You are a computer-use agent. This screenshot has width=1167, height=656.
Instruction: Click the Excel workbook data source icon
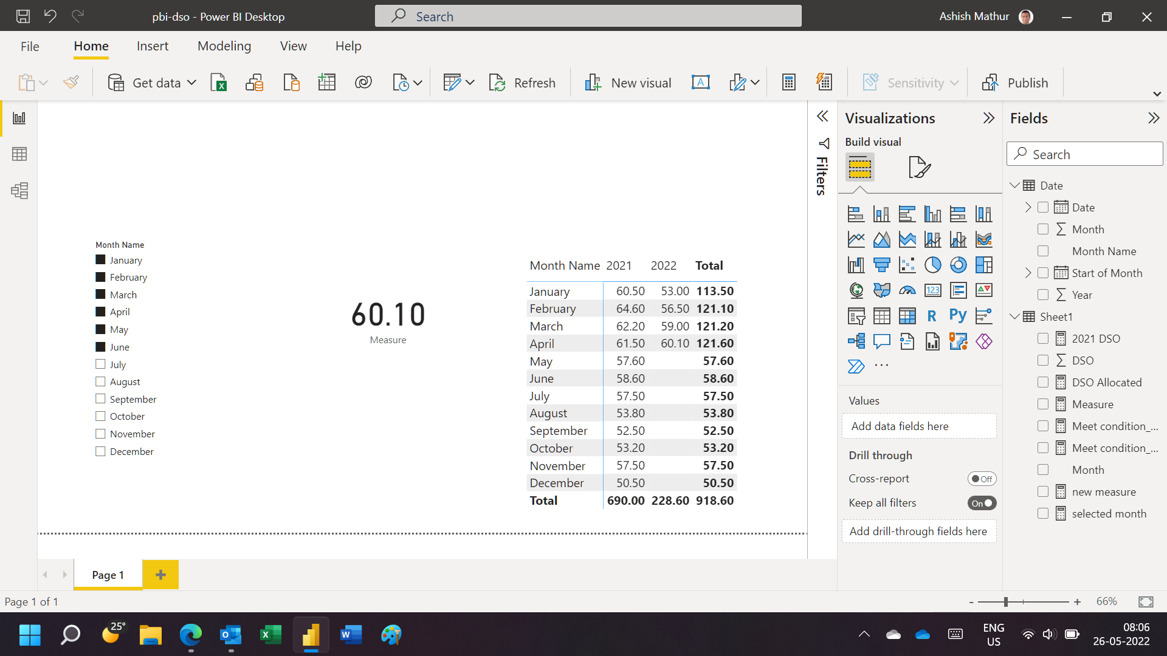(218, 83)
